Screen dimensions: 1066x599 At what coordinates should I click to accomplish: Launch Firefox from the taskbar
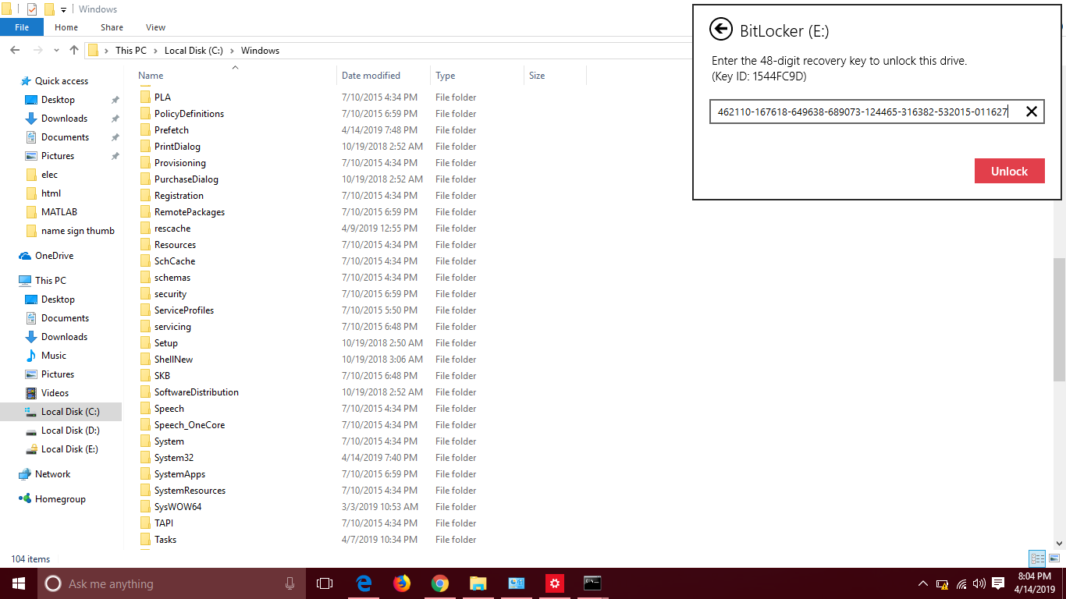click(402, 583)
